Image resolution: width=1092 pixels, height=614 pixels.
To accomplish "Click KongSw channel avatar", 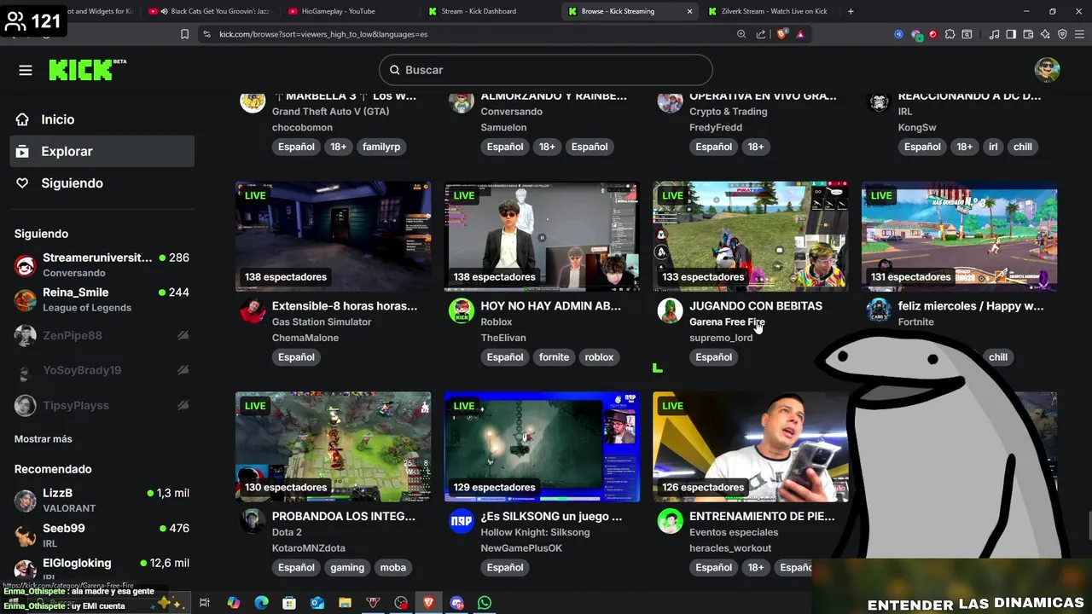I will coord(879,101).
